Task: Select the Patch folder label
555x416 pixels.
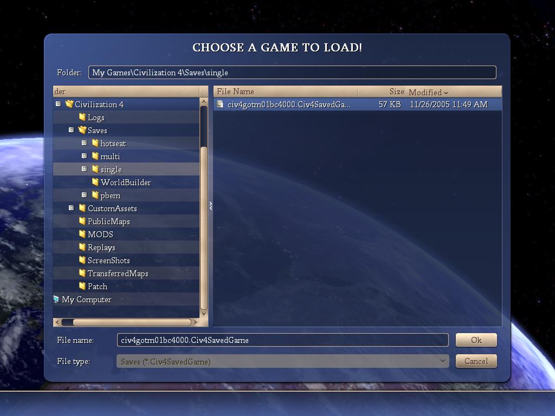Action: [98, 286]
